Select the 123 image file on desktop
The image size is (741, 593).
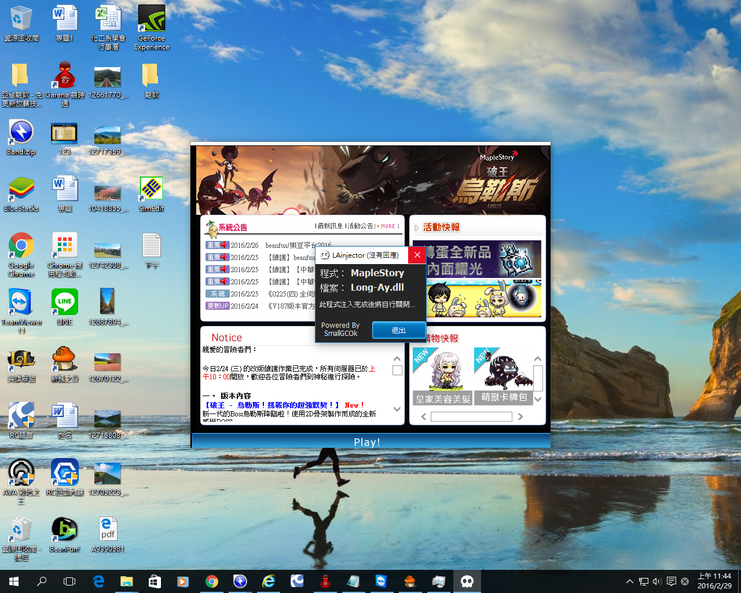coord(64,139)
